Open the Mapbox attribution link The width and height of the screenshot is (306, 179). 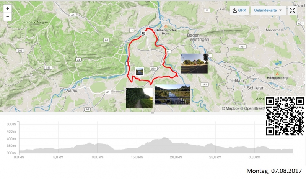[231, 108]
